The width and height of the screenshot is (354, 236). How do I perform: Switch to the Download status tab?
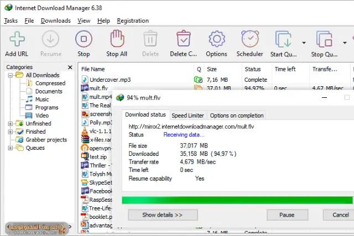(x=145, y=114)
